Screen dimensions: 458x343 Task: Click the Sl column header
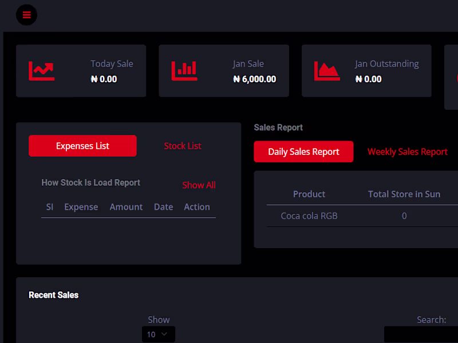pos(50,207)
